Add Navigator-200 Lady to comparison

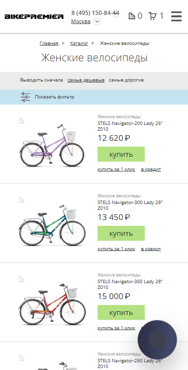point(22,121)
